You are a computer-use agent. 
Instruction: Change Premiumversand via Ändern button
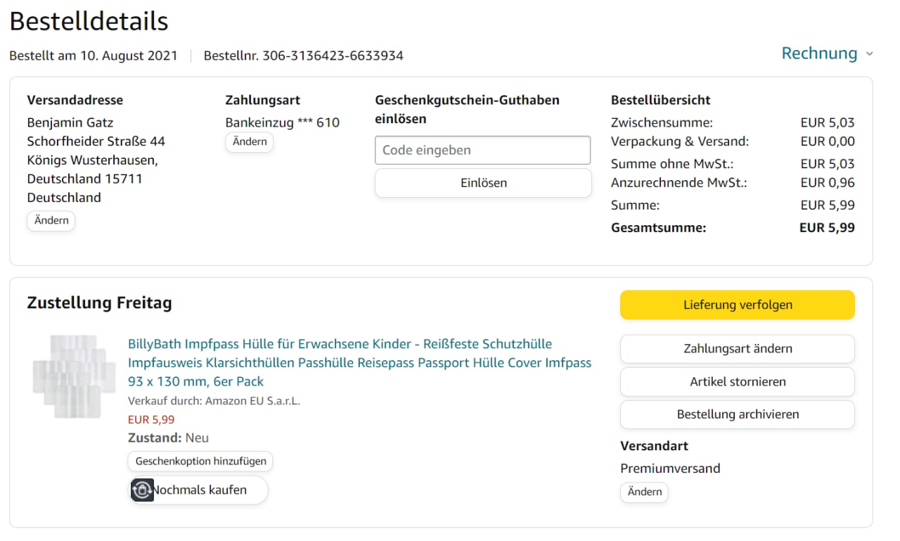(644, 492)
